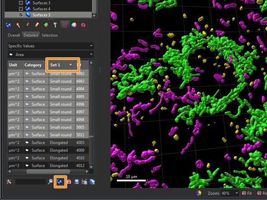Screen dimensions: 267x200
Task: Click the statistics search input field
Action: 31,182
